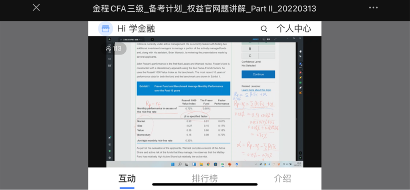Open the three-dot more options menu
410x190 pixels.
pyautogui.click(x=374, y=8)
